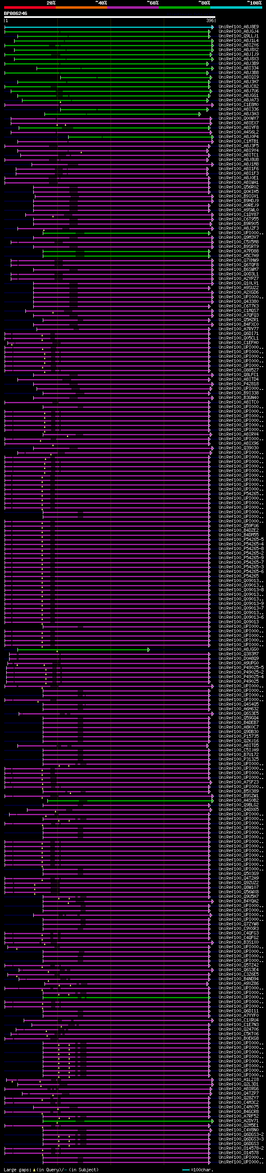Select hit label UniRef100_B9R905
Screen dimensions: 266x1173
click(239, 223)
